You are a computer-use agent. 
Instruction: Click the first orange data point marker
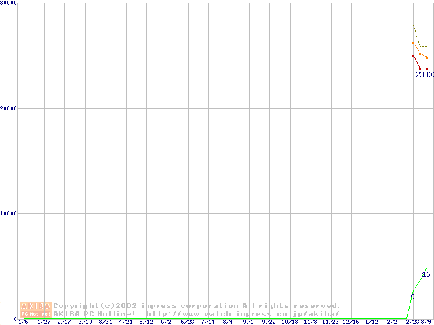point(413,43)
